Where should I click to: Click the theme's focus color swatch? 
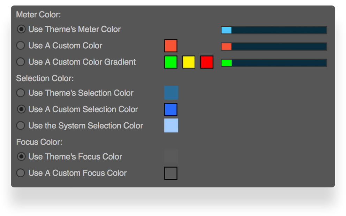point(171,157)
